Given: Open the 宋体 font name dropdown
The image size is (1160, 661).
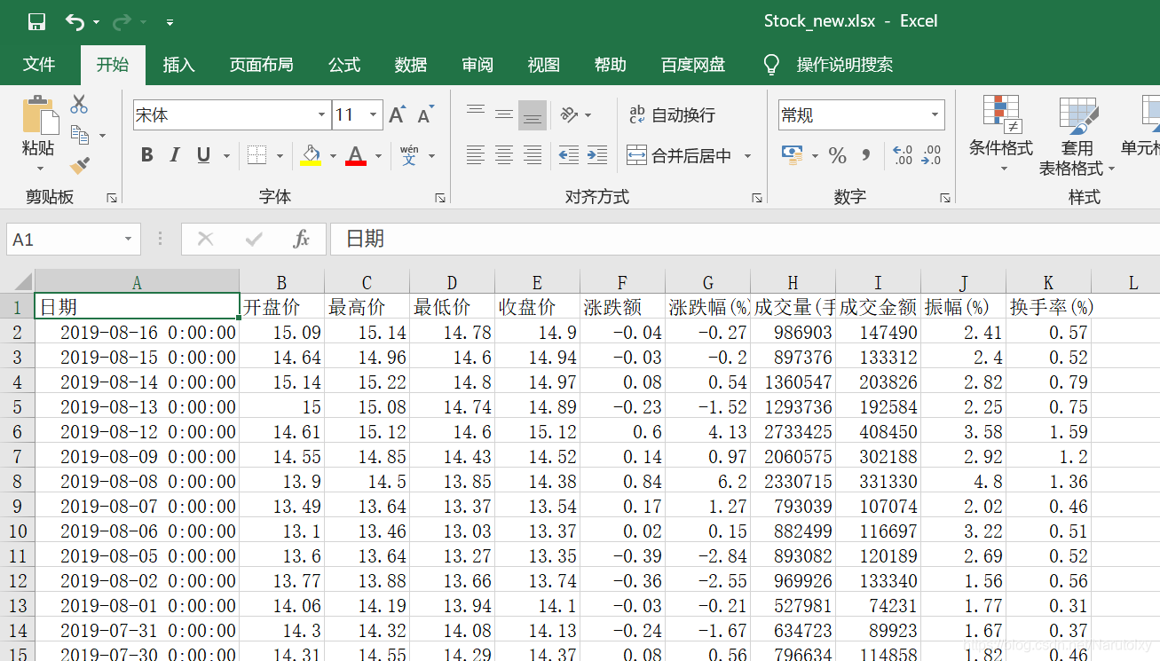Looking at the screenshot, I should pyautogui.click(x=321, y=115).
